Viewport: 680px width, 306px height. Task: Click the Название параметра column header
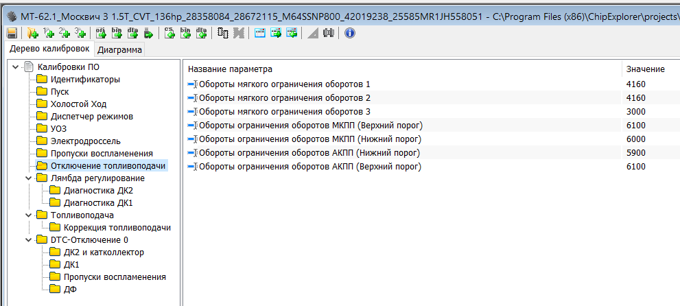[231, 69]
